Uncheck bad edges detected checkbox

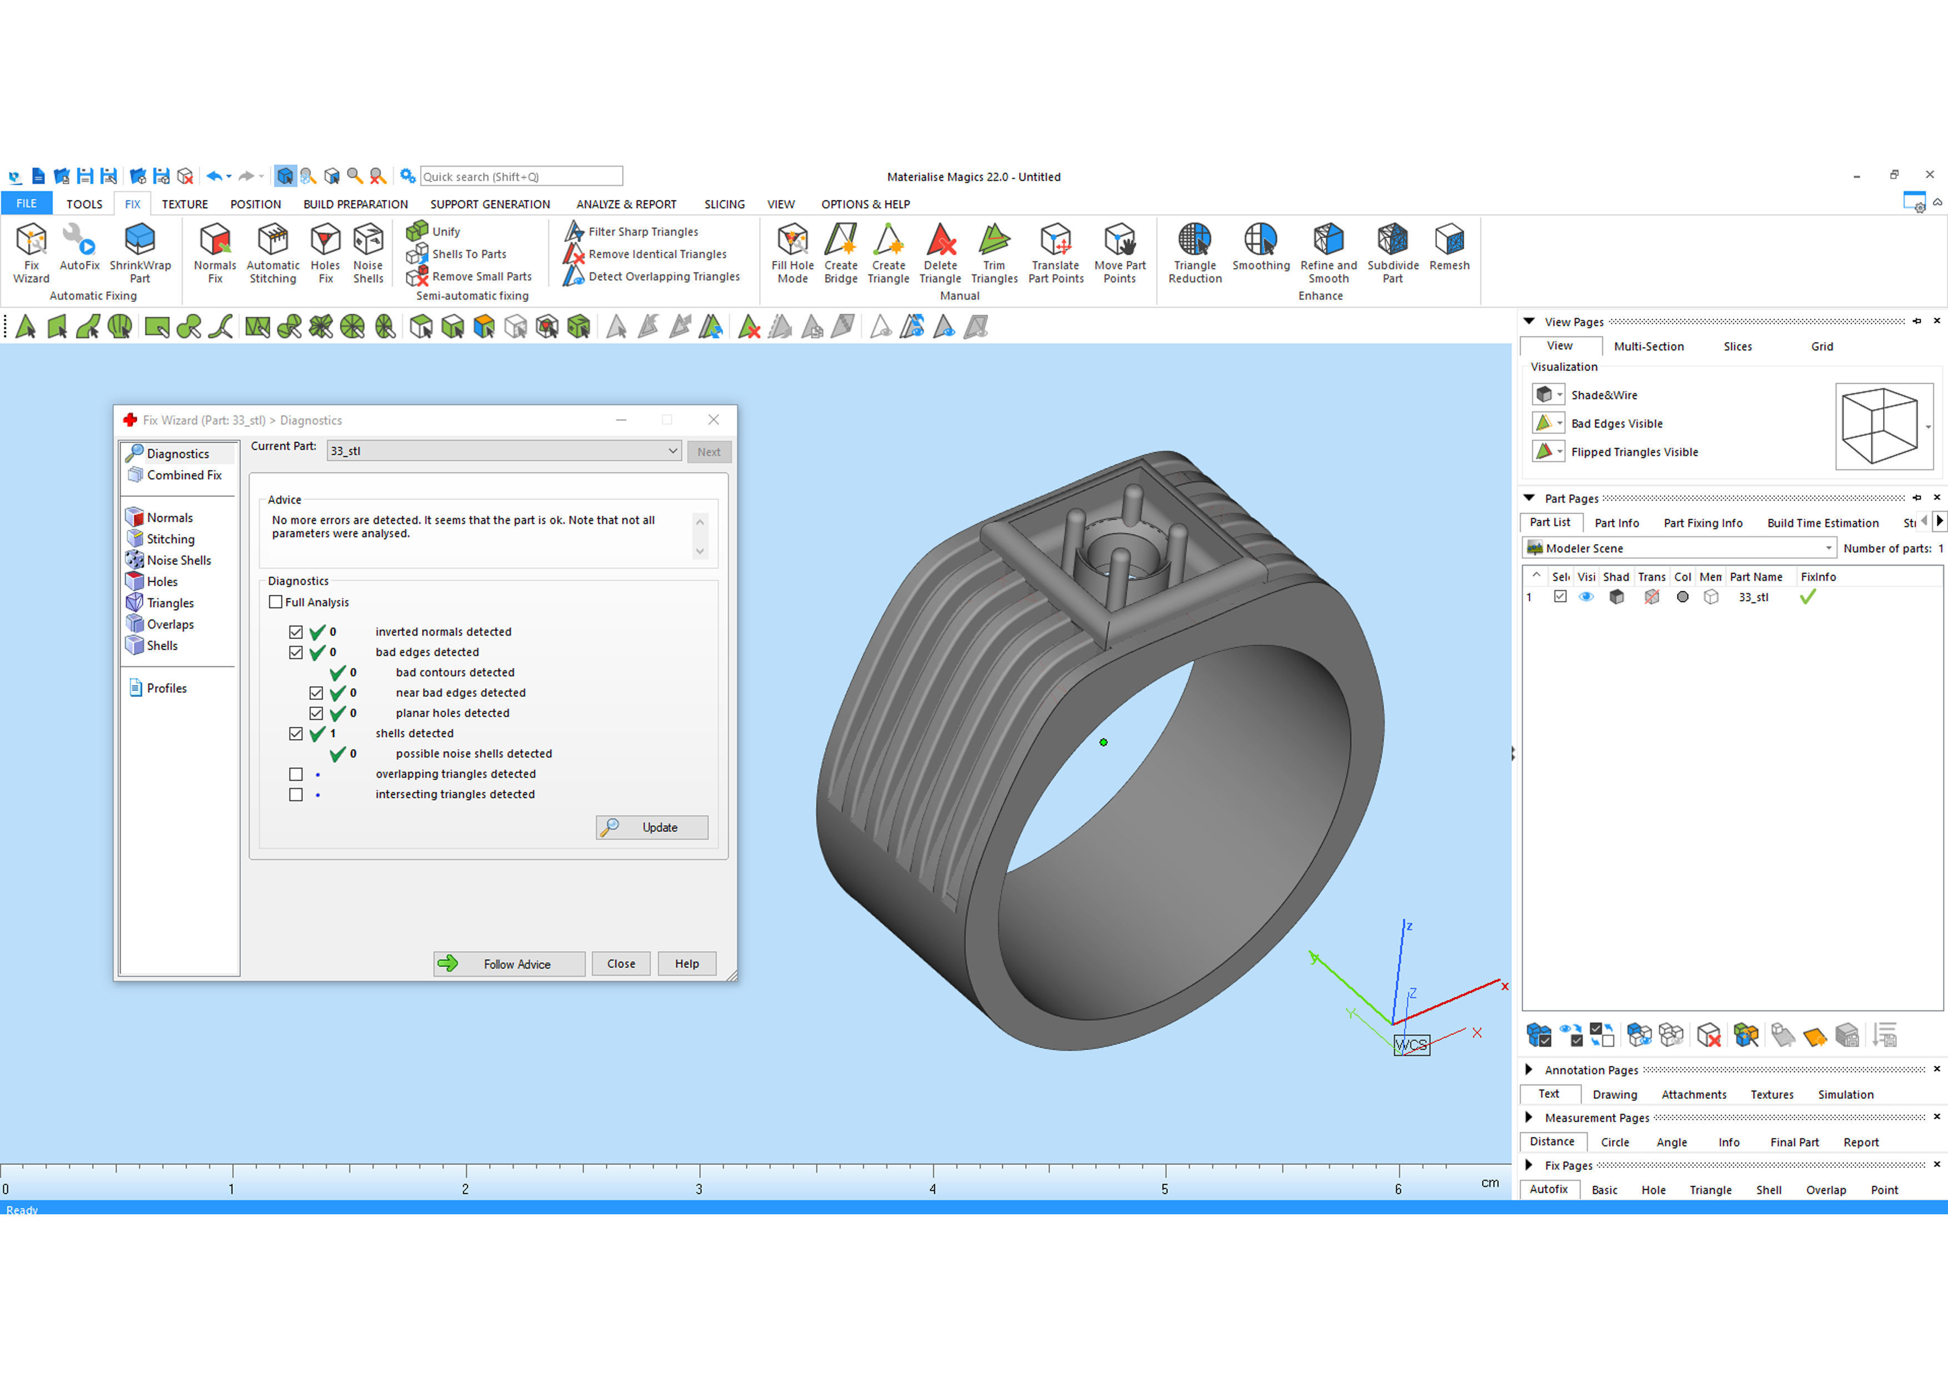click(x=295, y=652)
